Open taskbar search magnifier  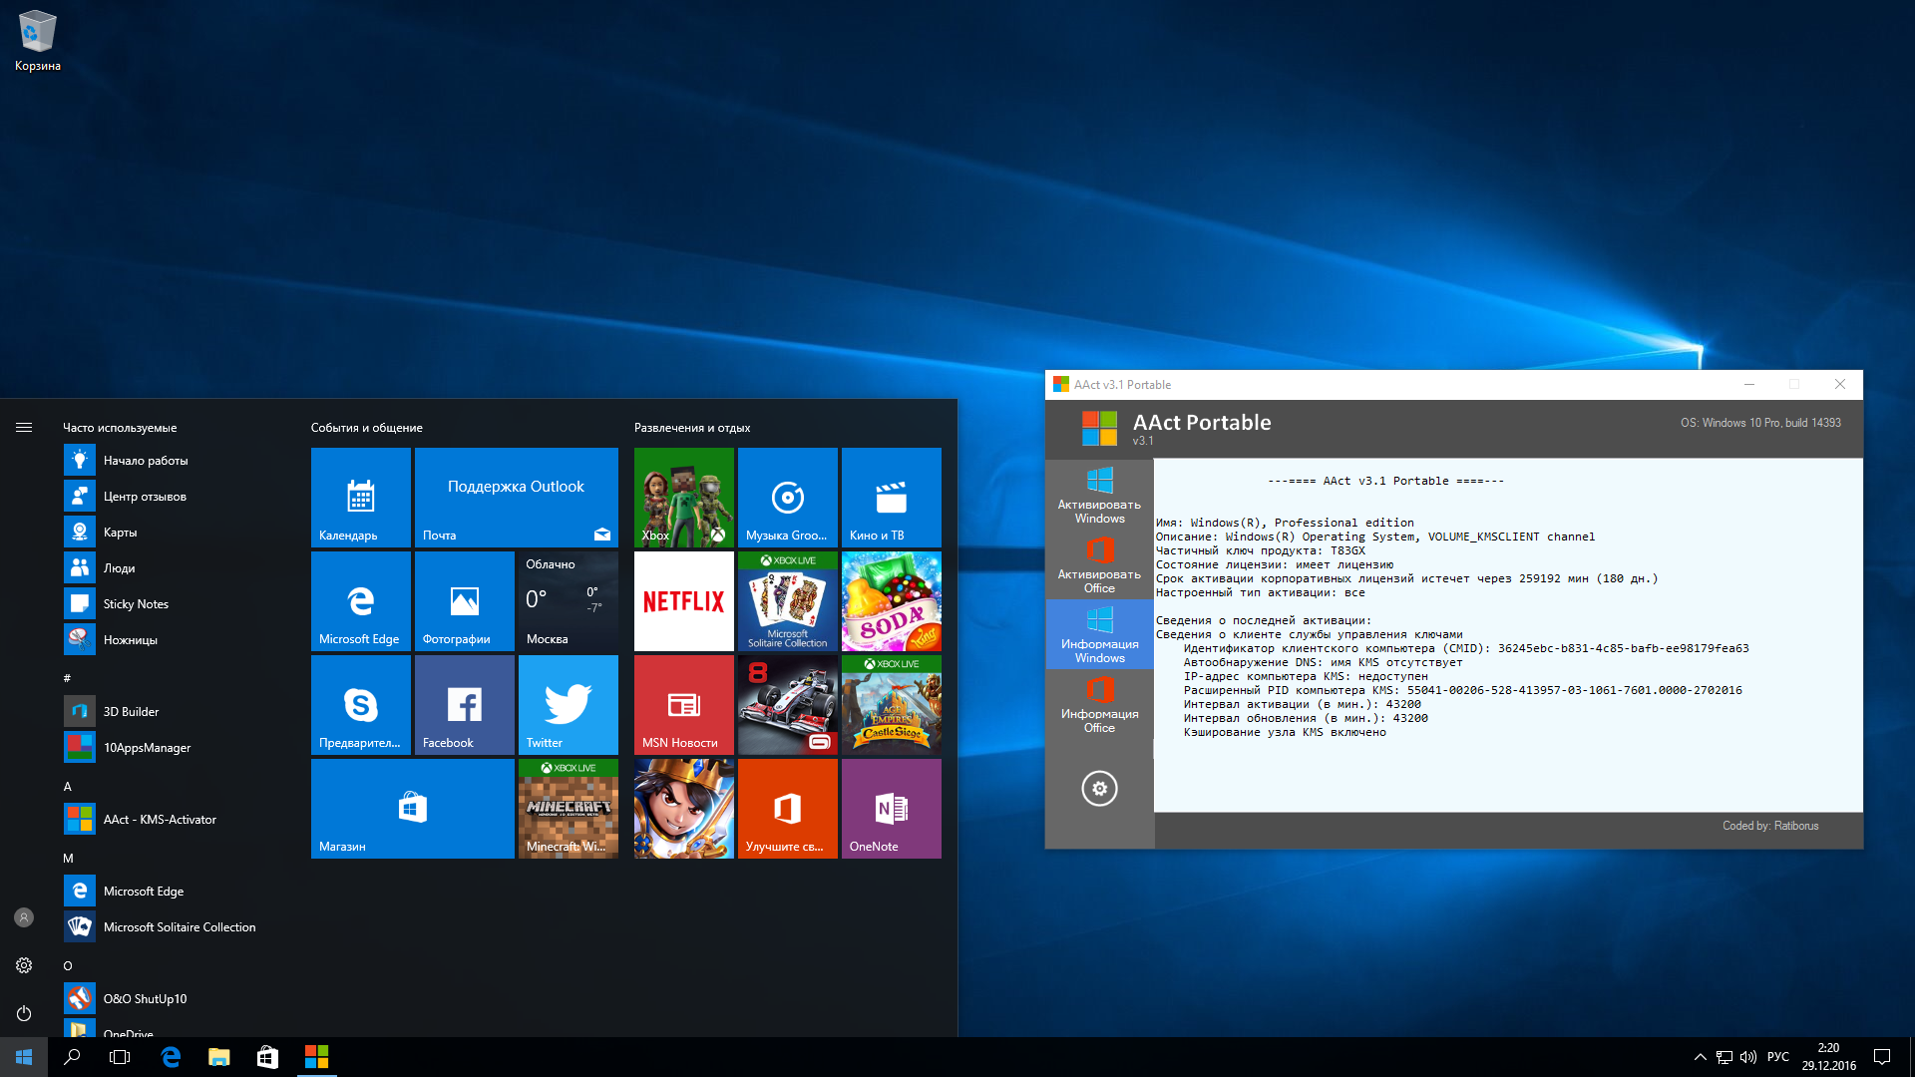(72, 1057)
